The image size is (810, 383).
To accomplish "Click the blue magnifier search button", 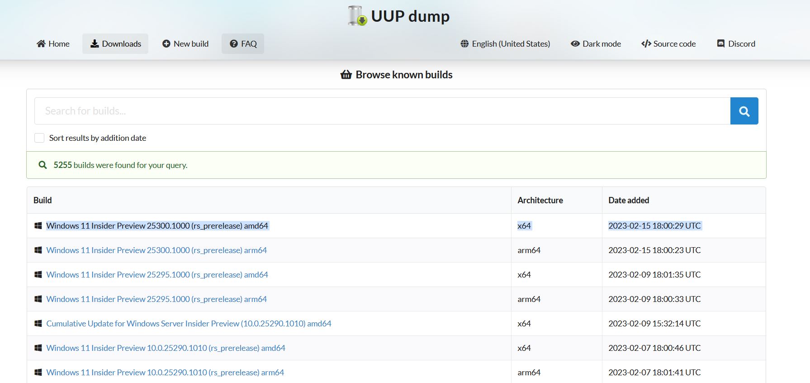I will [x=744, y=111].
